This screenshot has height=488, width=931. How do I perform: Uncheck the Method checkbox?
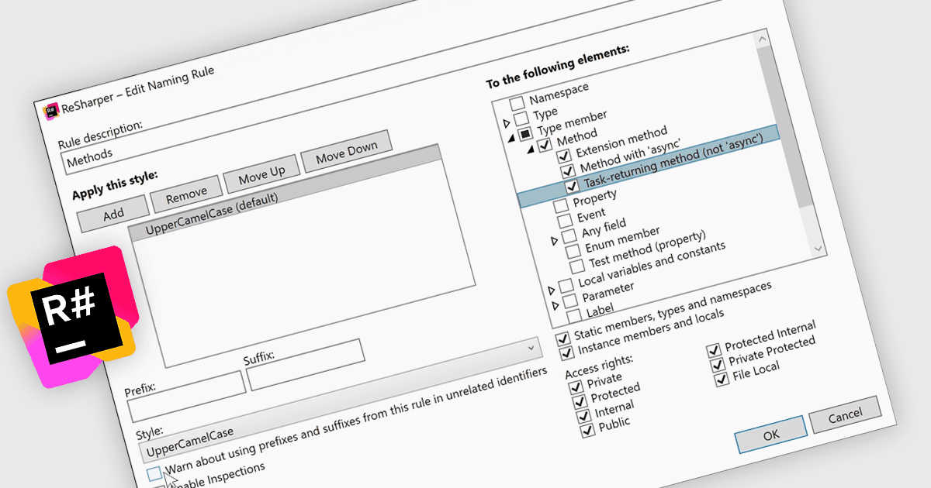pos(545,144)
